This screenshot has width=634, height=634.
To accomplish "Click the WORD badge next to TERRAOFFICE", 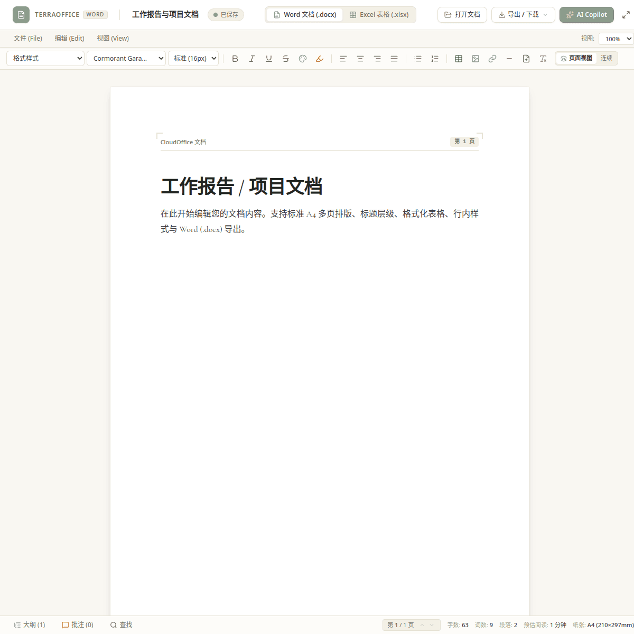I will pyautogui.click(x=95, y=15).
